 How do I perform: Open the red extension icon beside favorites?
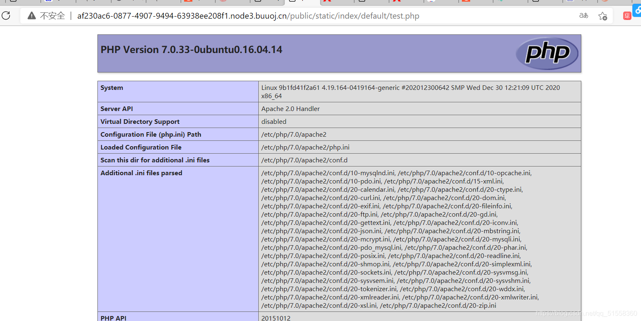pyautogui.click(x=627, y=16)
